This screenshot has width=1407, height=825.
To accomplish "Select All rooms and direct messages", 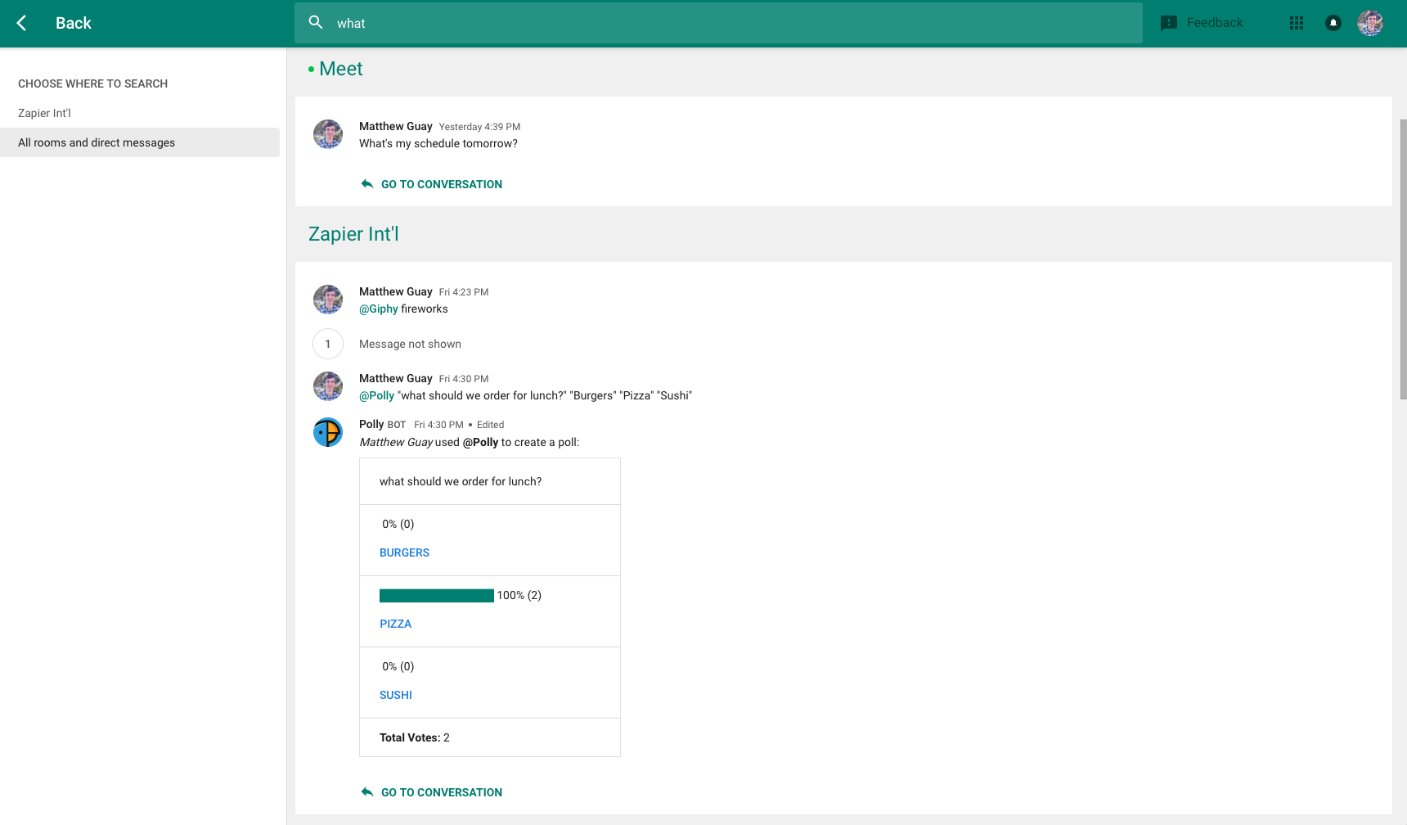I will tap(97, 142).
